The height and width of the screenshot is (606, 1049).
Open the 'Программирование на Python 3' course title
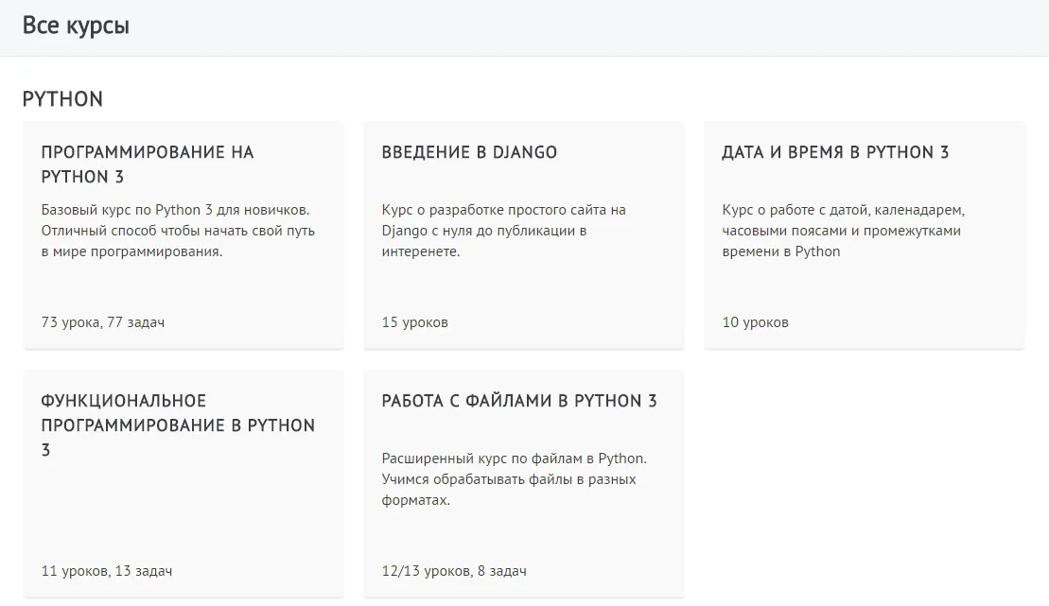pyautogui.click(x=148, y=164)
